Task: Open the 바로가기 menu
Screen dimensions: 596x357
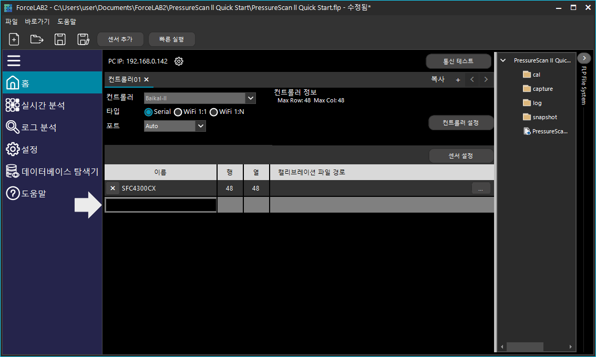Action: point(37,22)
